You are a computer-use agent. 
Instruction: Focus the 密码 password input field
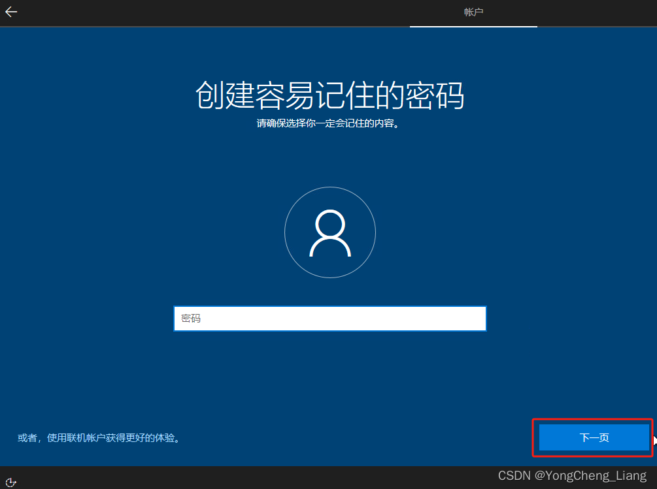[330, 319]
